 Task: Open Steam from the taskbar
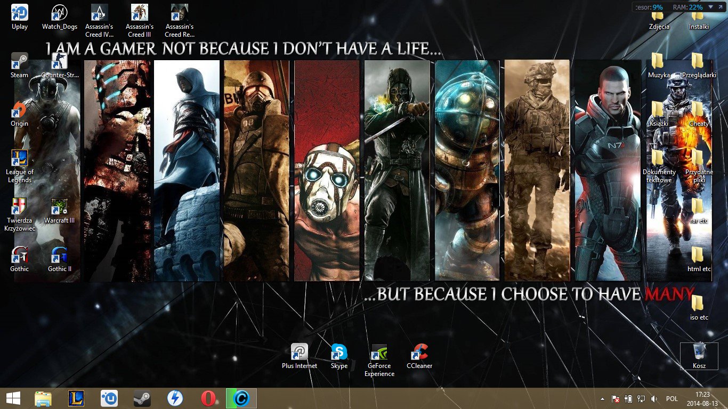(x=142, y=398)
